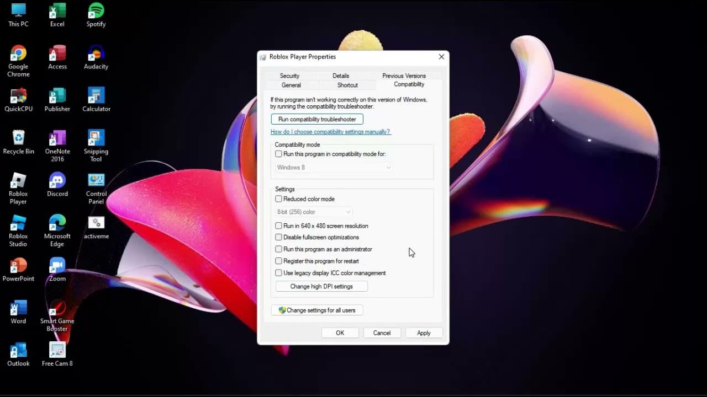Click Run compatibility troubleshooter button

[317, 119]
